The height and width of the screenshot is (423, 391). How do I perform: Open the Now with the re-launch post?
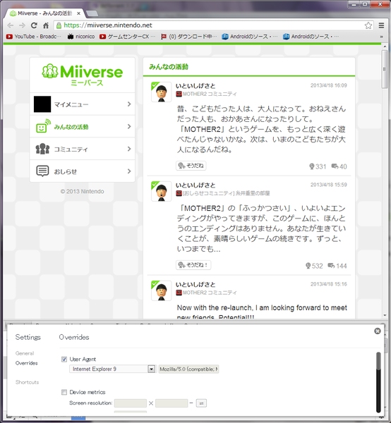click(262, 312)
